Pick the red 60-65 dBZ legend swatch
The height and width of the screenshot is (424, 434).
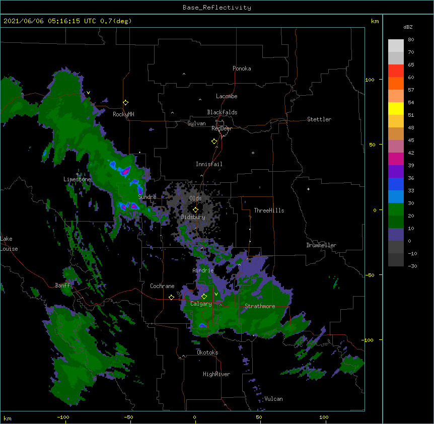pyautogui.click(x=396, y=71)
